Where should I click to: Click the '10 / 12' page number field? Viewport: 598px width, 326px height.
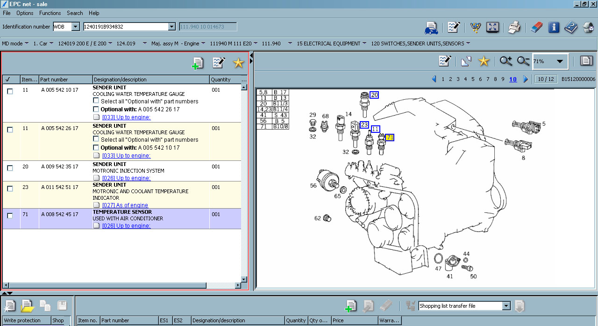546,79
